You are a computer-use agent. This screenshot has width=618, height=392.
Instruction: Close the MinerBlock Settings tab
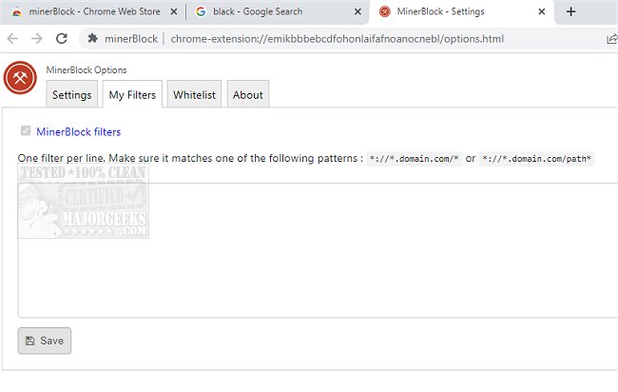click(542, 11)
